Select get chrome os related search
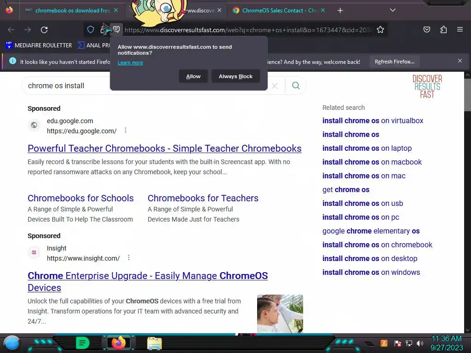 pos(346,190)
